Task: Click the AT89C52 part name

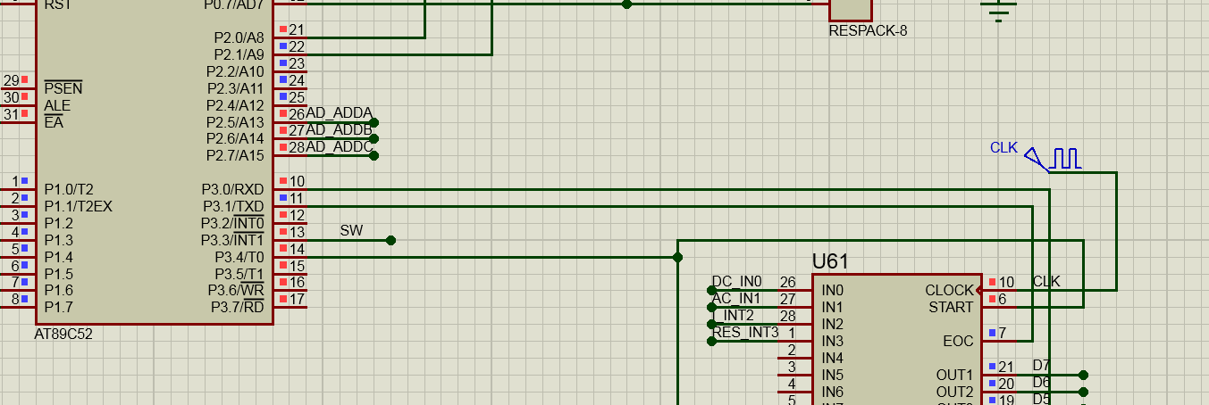Action: tap(64, 335)
